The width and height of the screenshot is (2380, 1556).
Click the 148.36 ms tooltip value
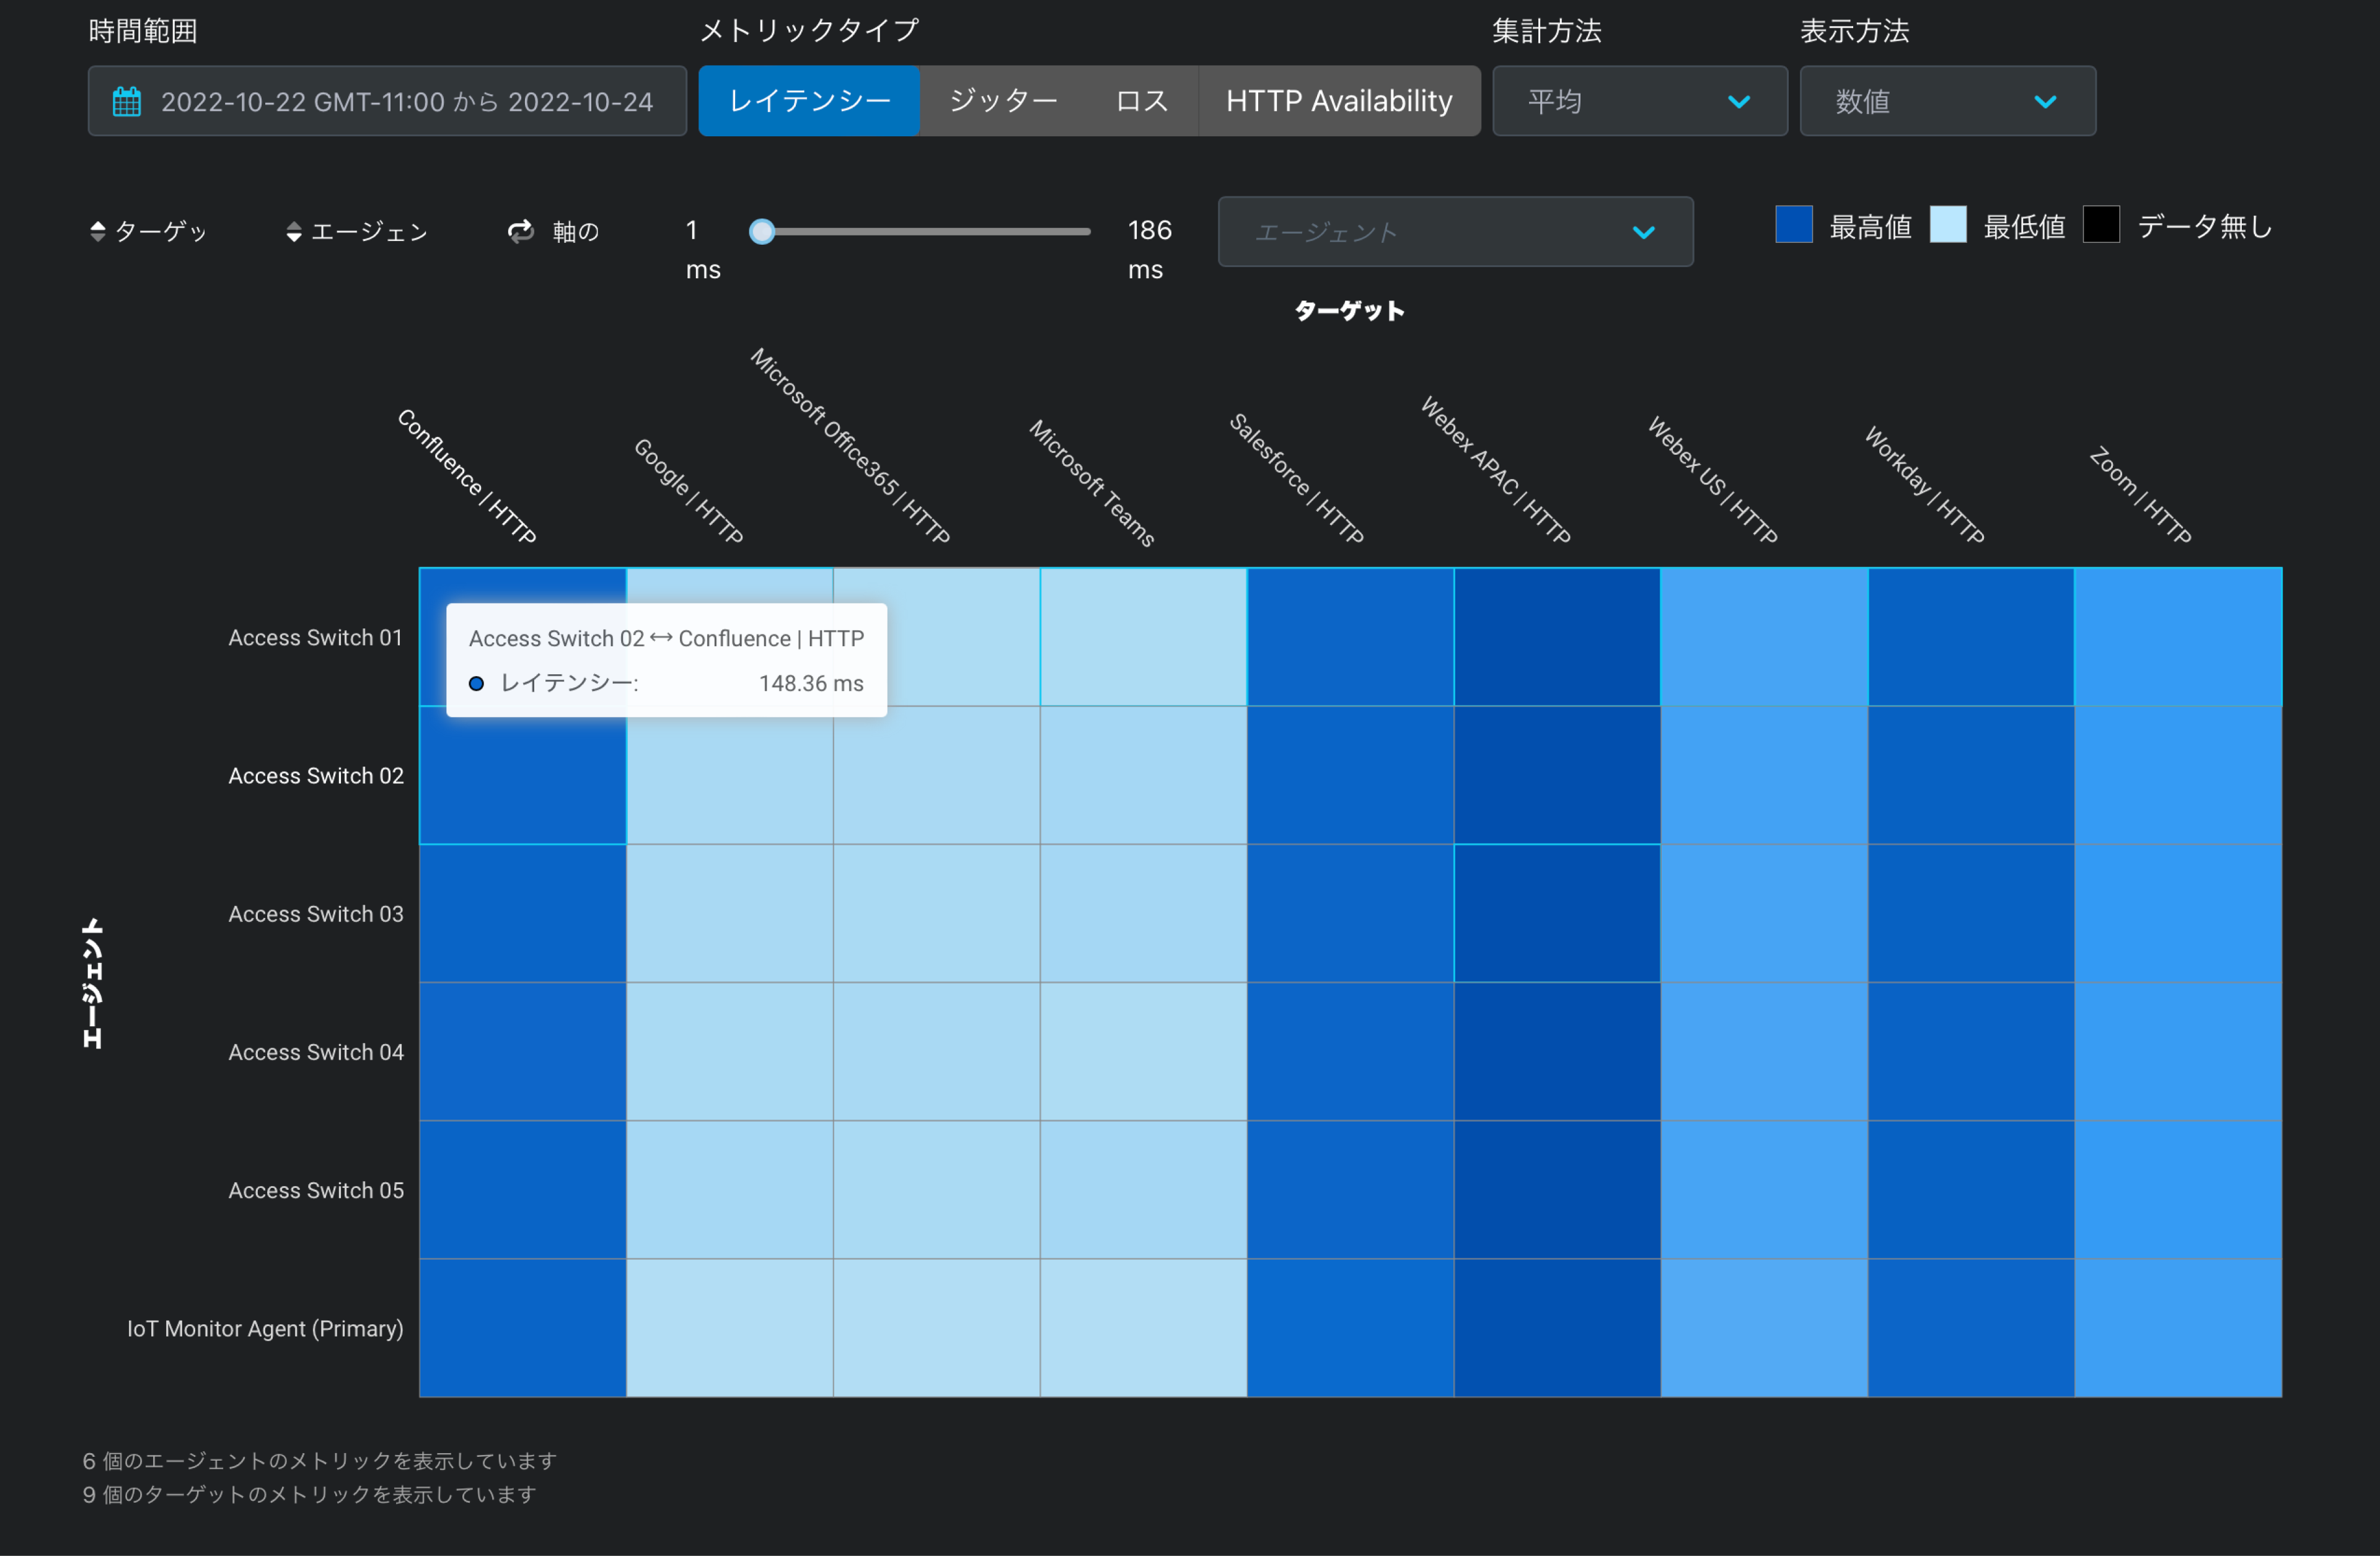tap(811, 683)
